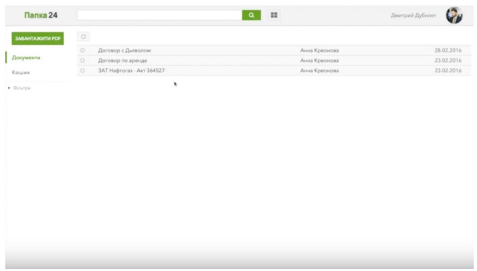Open the document Договор по аренде
Screen dimensions: 477x271
[x=124, y=60]
